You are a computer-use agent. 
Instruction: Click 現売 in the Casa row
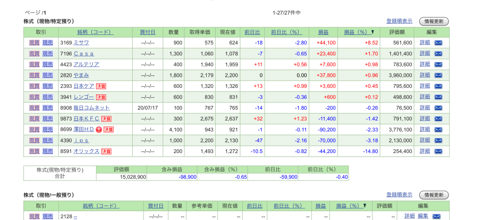48,53
